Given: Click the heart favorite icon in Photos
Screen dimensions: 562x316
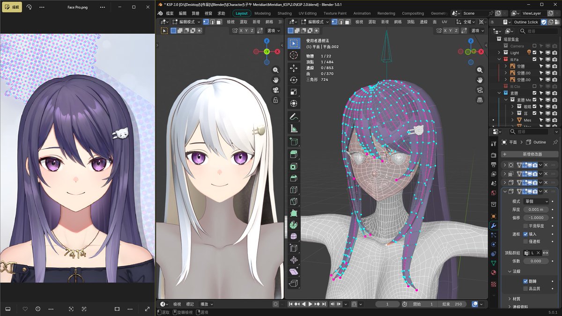Looking at the screenshot, I should [x=25, y=309].
